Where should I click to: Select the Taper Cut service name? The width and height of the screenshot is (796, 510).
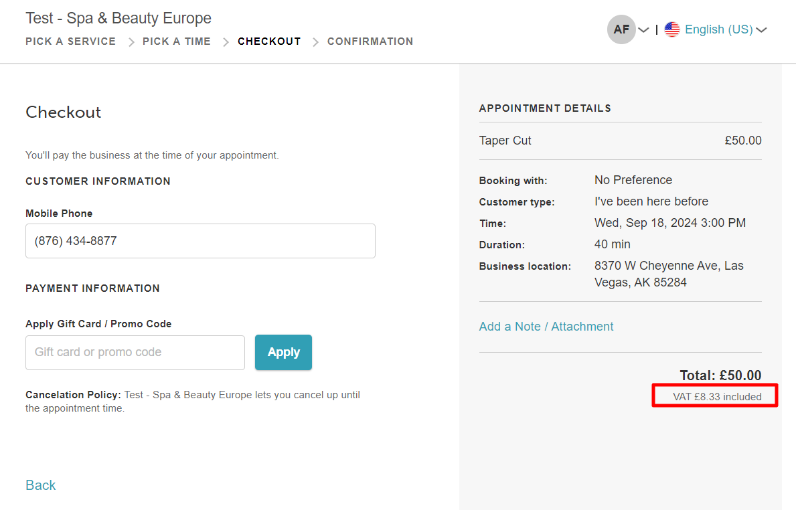[505, 141]
